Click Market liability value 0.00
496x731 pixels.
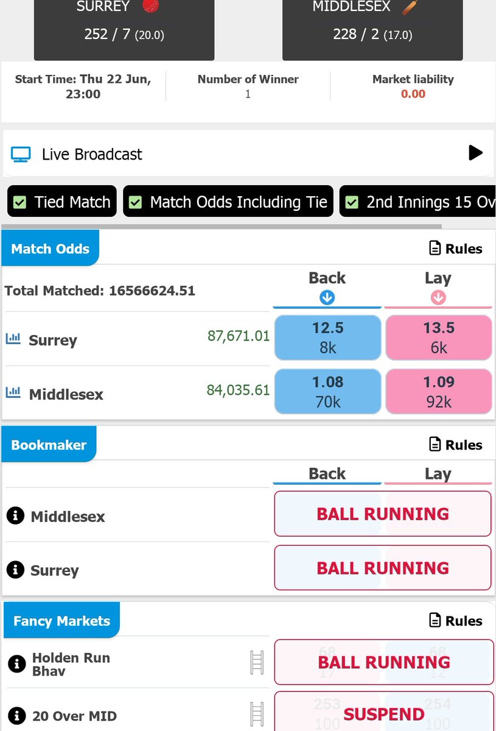click(413, 94)
